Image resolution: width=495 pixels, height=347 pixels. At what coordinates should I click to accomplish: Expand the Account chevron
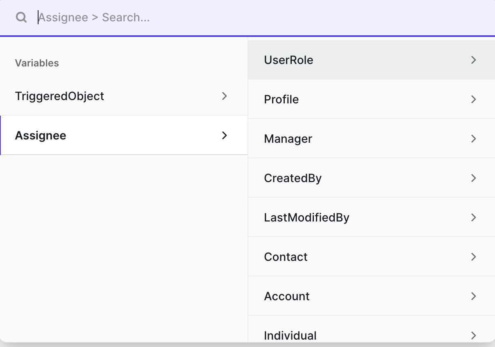click(x=474, y=296)
